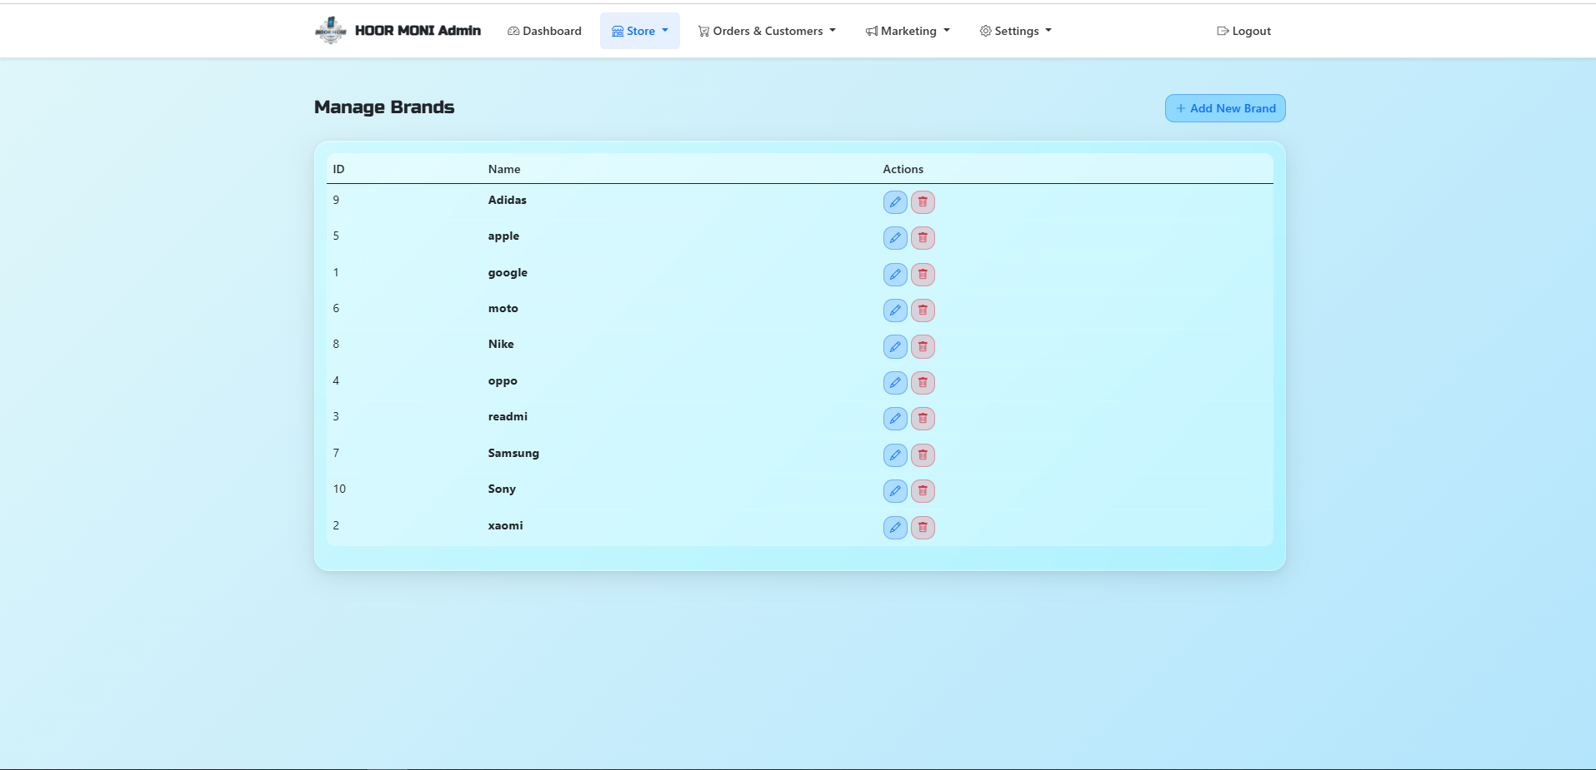Expand the Settings dropdown
The image size is (1596, 770).
tap(1016, 31)
